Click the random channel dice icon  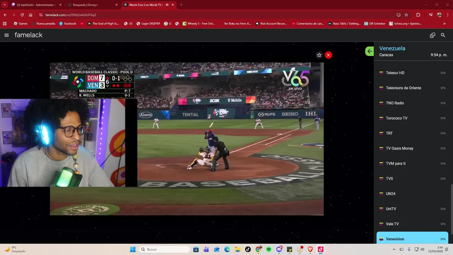[432, 35]
